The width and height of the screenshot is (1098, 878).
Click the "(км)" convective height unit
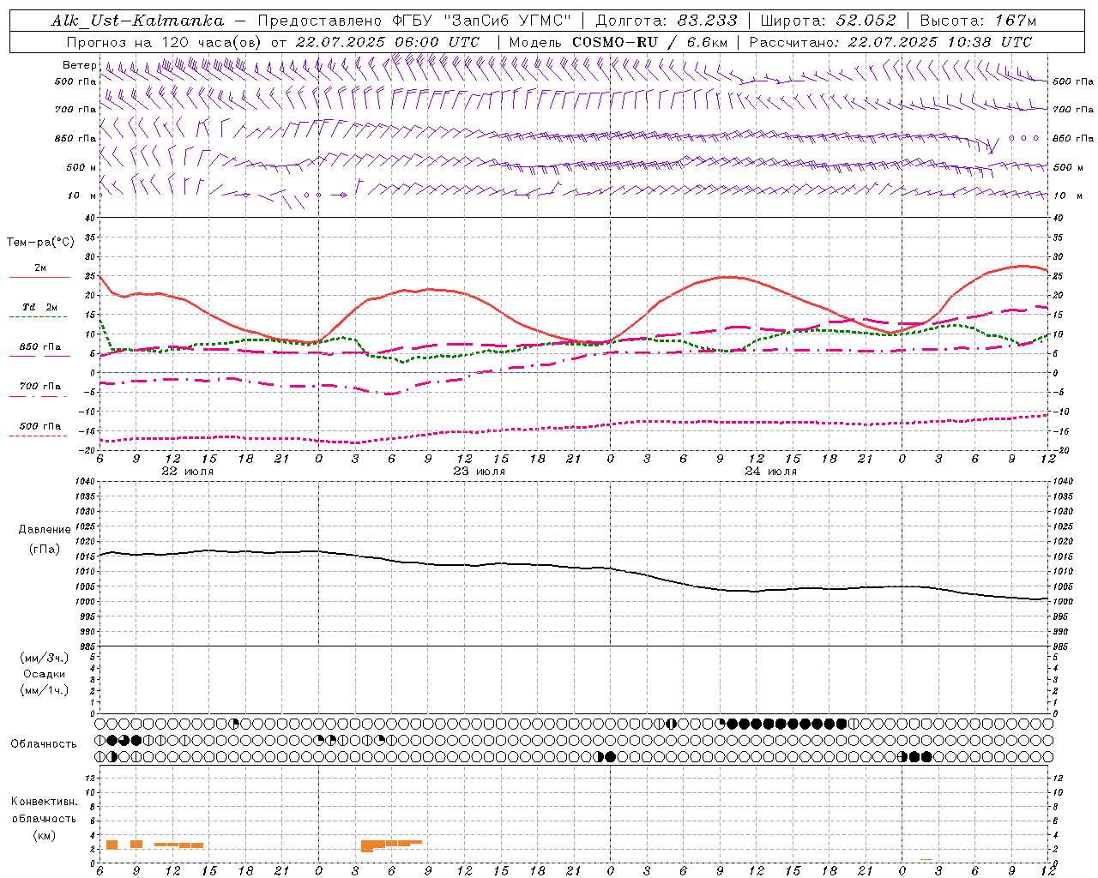[45, 835]
